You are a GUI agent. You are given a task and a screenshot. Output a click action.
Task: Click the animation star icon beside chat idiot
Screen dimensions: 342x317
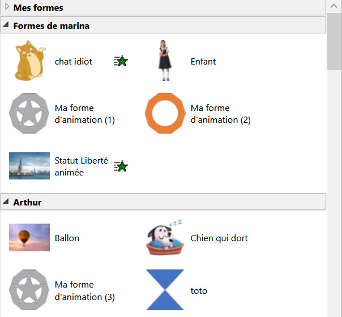point(121,61)
